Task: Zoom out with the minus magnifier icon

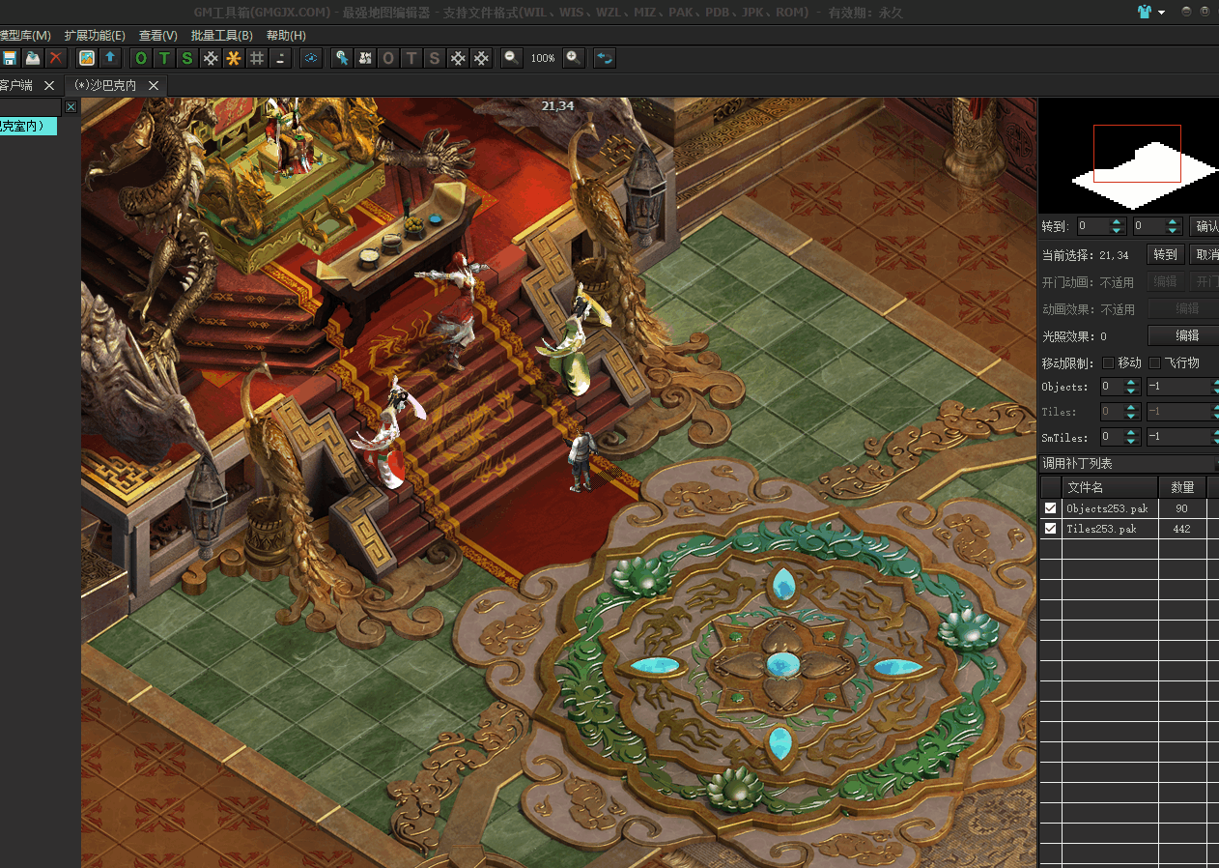Action: pyautogui.click(x=512, y=58)
